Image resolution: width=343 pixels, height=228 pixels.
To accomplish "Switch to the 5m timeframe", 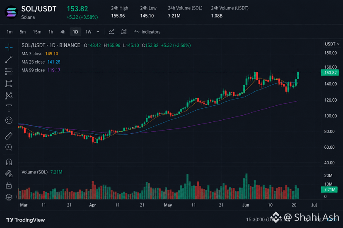I will point(23,32).
